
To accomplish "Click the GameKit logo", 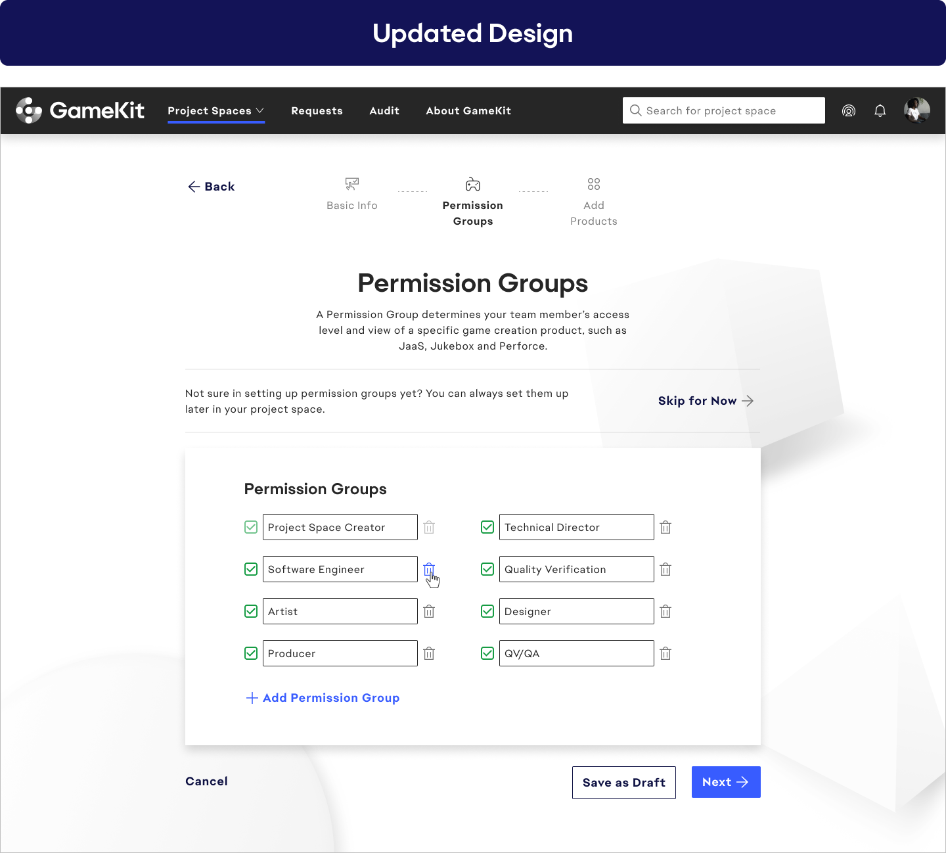I will click(x=80, y=110).
